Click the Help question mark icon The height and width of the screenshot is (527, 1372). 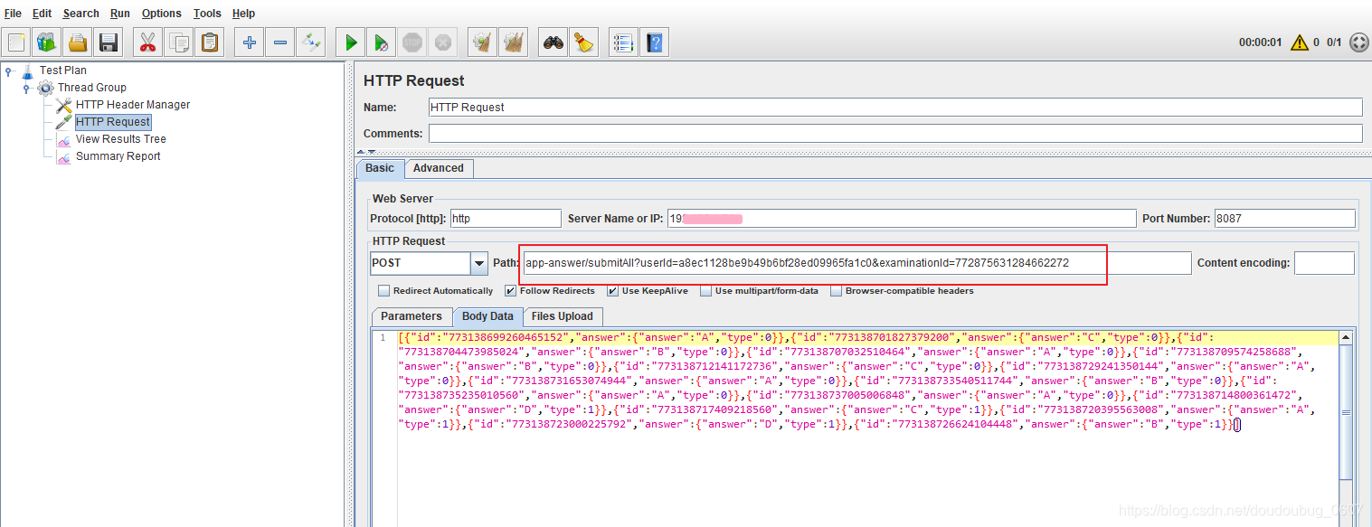click(654, 42)
